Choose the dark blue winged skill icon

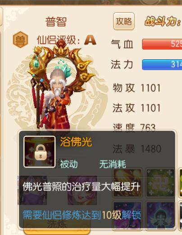coord(160,215)
